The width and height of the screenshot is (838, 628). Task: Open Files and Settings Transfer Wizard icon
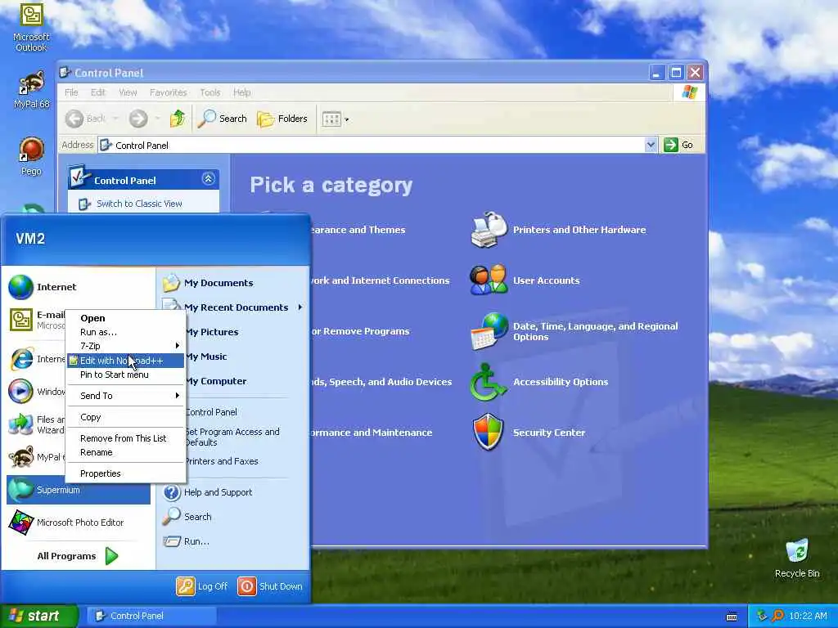tap(20, 424)
